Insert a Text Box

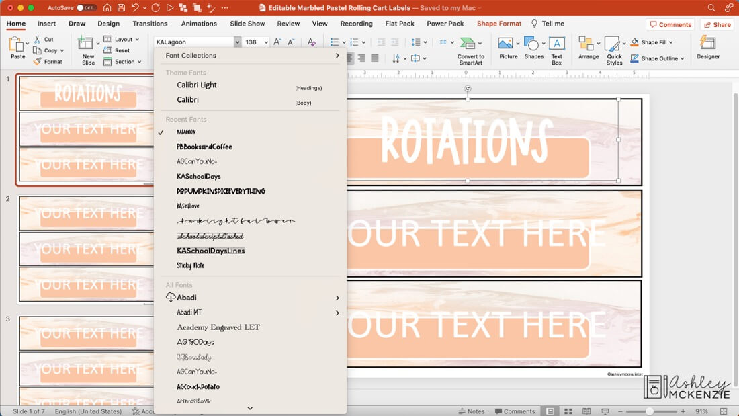coord(557,44)
